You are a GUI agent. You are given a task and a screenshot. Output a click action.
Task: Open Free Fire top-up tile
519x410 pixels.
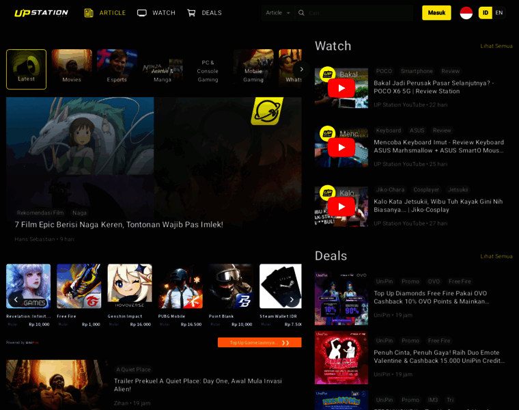(x=79, y=295)
